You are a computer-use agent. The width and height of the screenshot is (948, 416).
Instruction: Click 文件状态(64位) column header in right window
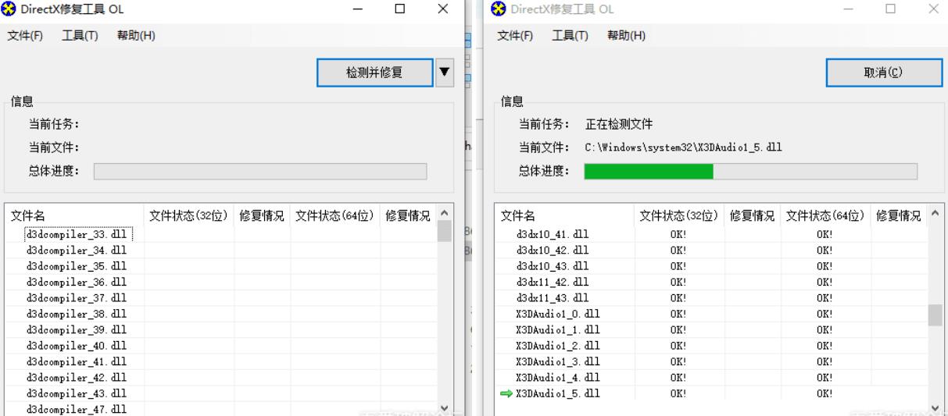(x=824, y=215)
